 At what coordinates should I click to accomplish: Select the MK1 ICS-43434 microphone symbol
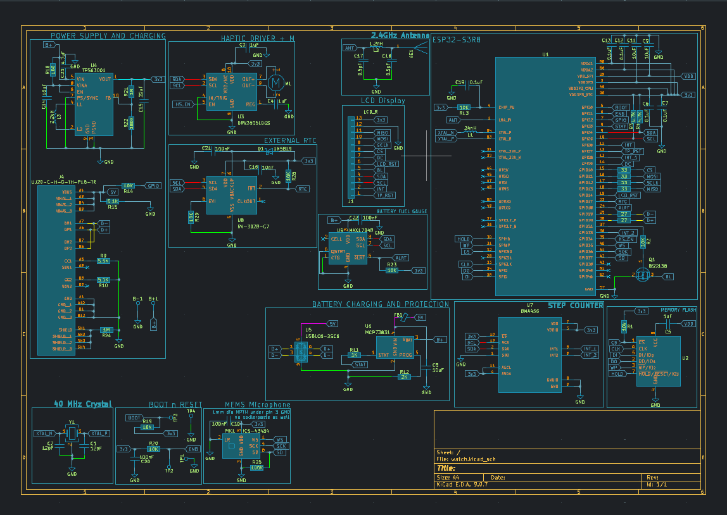(241, 446)
